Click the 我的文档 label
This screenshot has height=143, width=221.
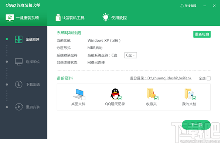coord(189,104)
